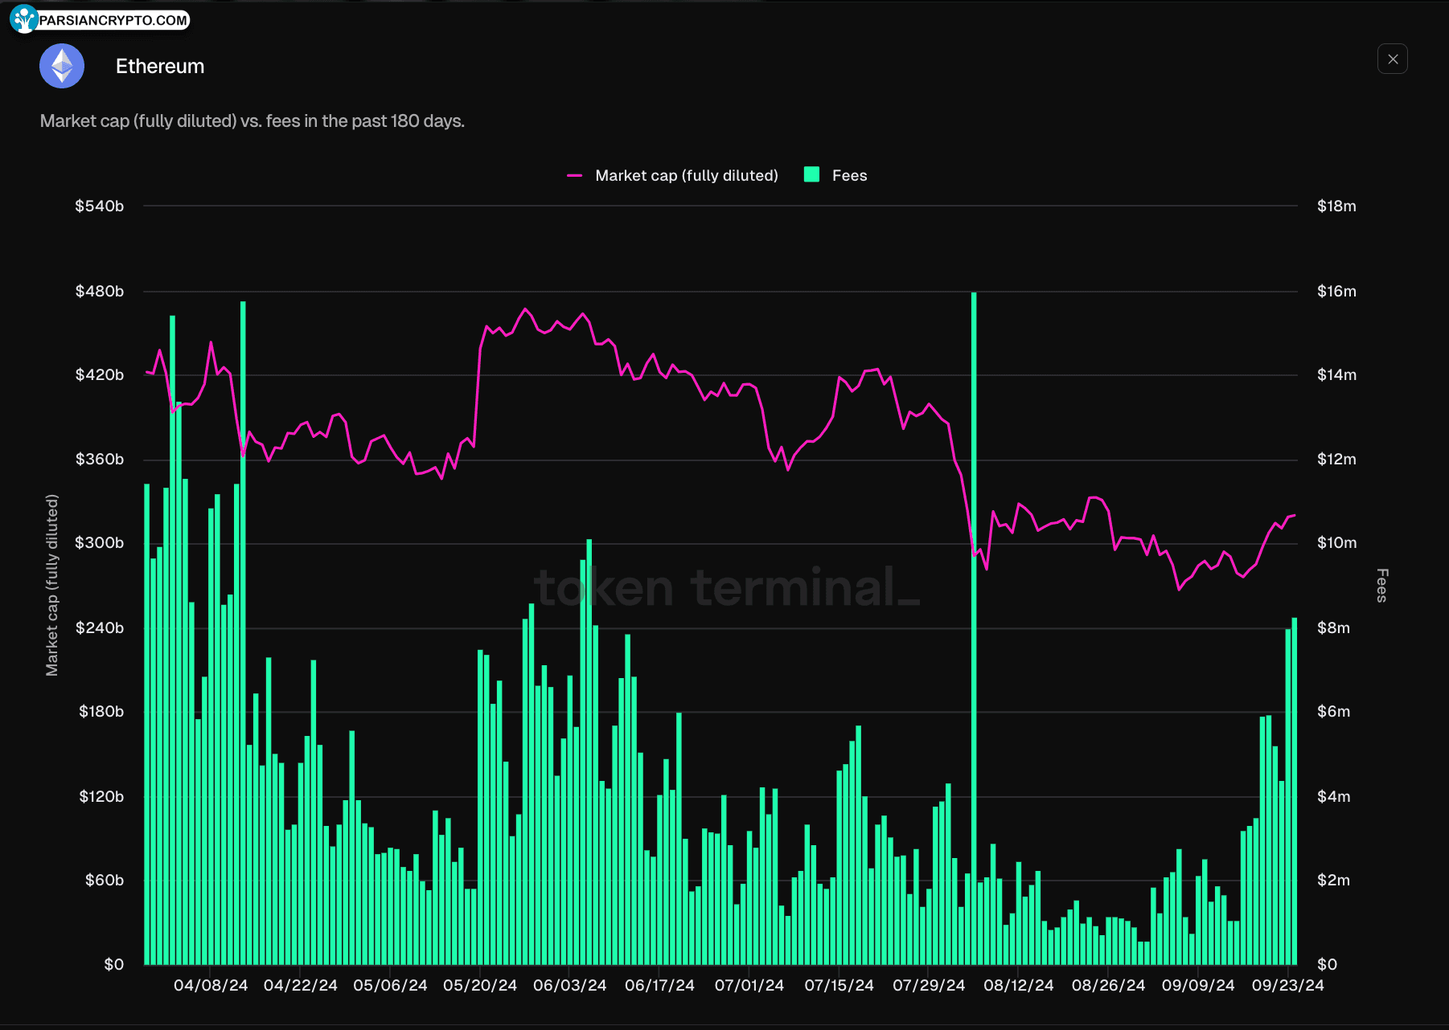1449x1030 pixels.
Task: Click the 06/03/24 date tick label
Action: (x=569, y=985)
